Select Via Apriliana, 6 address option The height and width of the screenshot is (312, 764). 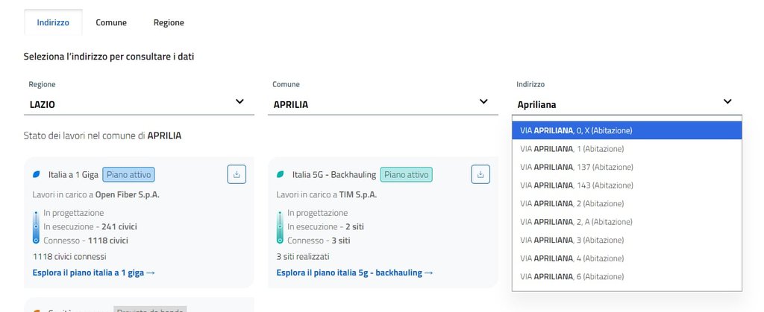tap(576, 276)
